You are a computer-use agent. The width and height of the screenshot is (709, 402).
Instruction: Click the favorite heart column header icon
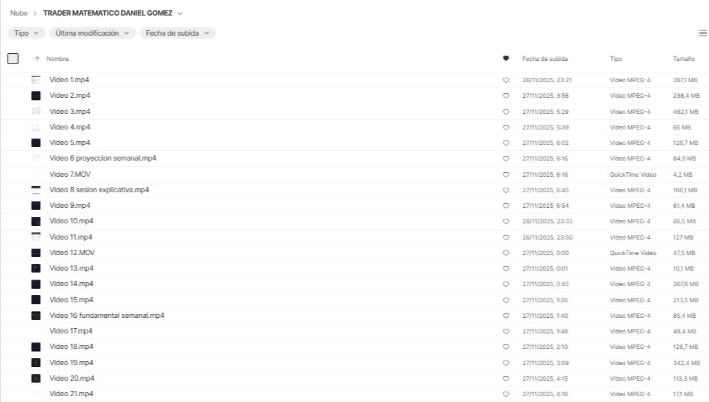506,59
